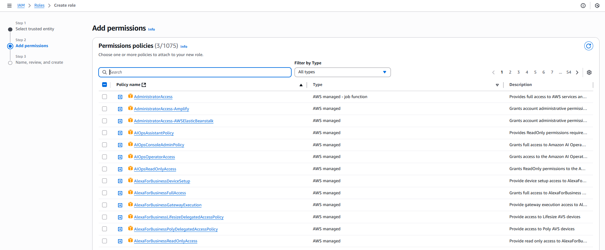Sort by Type column arrow

pos(497,85)
